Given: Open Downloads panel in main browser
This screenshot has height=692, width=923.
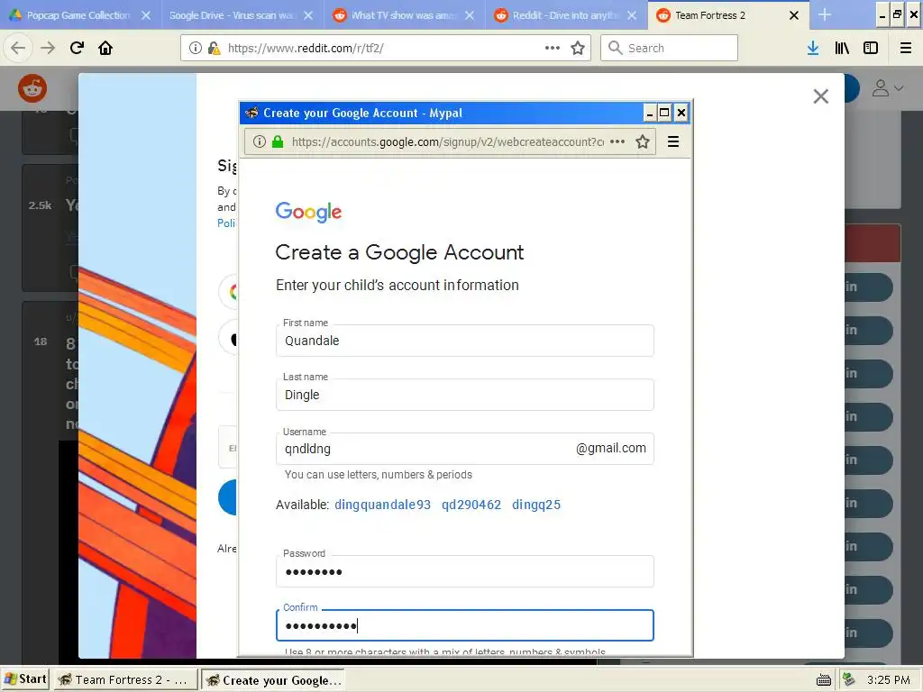Looking at the screenshot, I should 813,48.
